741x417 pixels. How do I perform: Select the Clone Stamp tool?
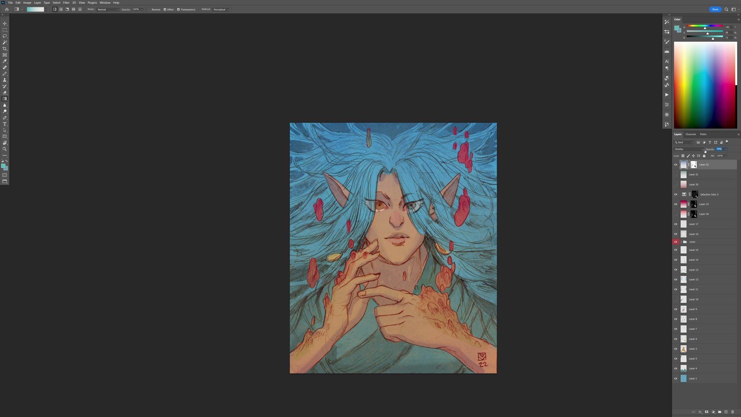click(5, 80)
